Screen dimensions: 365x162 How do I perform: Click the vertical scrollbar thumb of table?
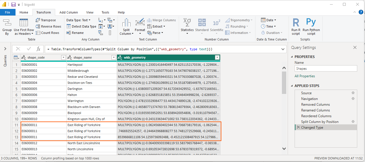(x=284, y=83)
